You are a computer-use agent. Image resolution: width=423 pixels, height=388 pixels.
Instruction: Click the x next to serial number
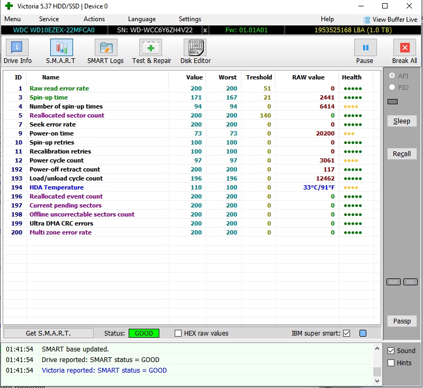click(x=205, y=30)
